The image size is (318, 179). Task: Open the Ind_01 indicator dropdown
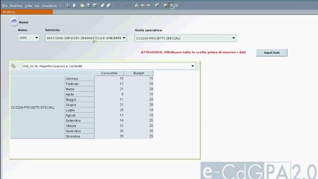109,66
